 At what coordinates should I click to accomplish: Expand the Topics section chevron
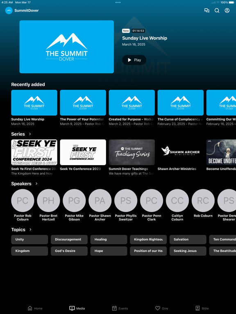pos(30,229)
